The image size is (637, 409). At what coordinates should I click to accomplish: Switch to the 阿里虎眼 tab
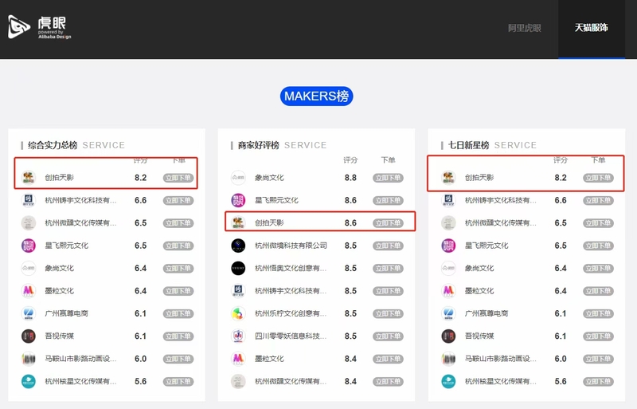pos(525,28)
